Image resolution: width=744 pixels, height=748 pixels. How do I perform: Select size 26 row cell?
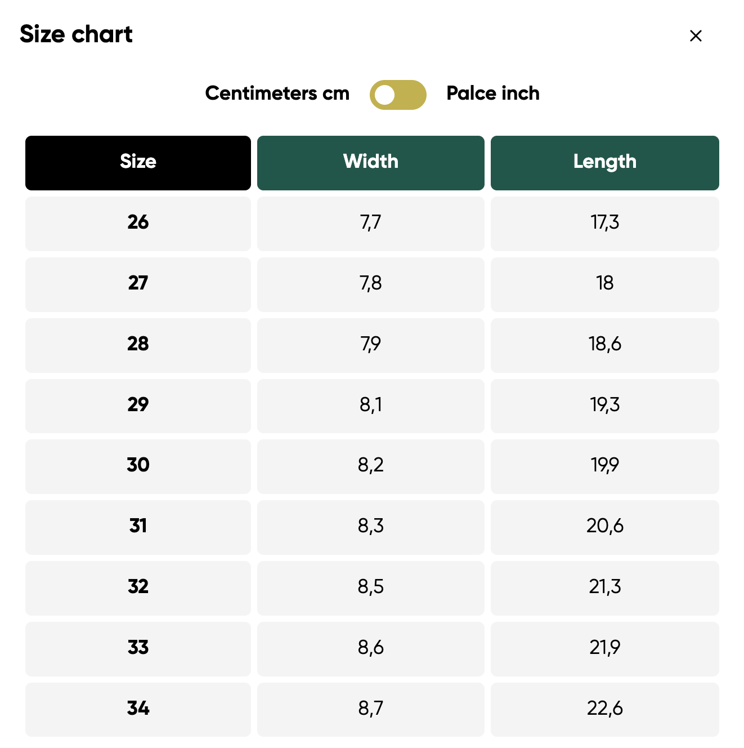(138, 224)
